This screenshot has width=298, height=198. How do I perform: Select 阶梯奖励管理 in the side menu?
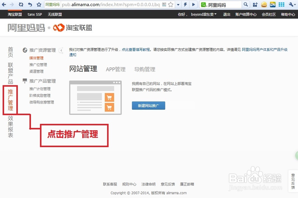(40, 95)
